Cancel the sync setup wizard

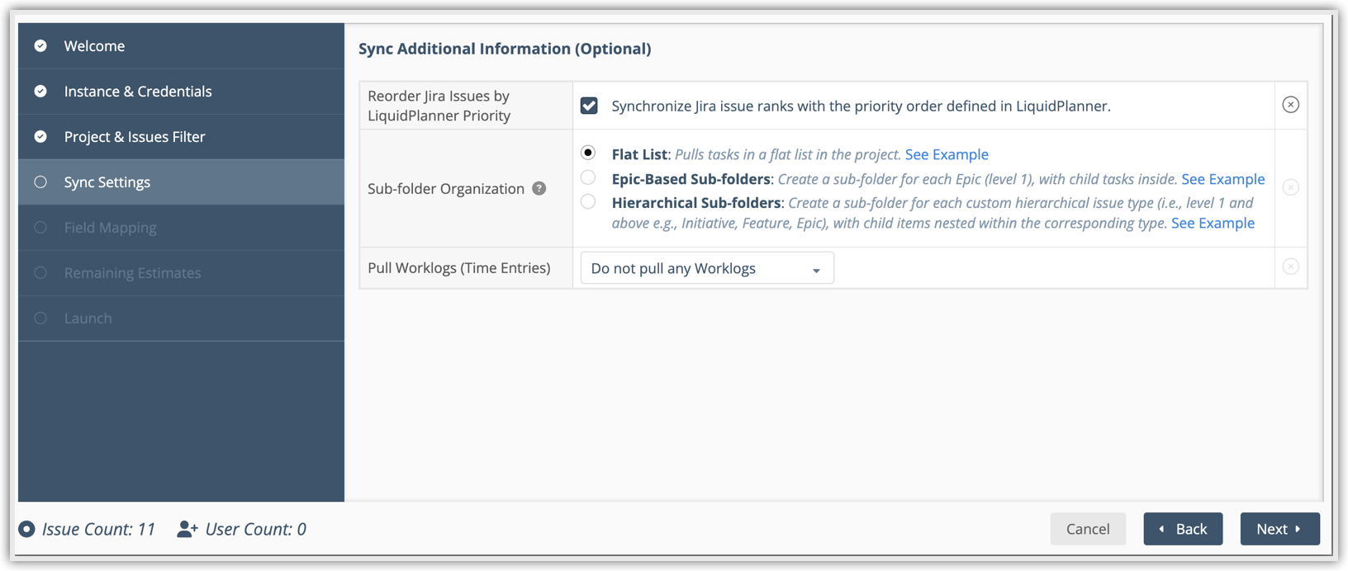click(1088, 529)
